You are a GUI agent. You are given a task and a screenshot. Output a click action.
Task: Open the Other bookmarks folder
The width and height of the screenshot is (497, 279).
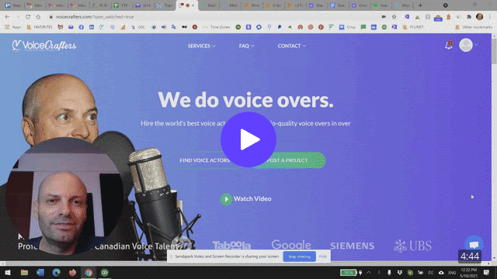coord(474,27)
